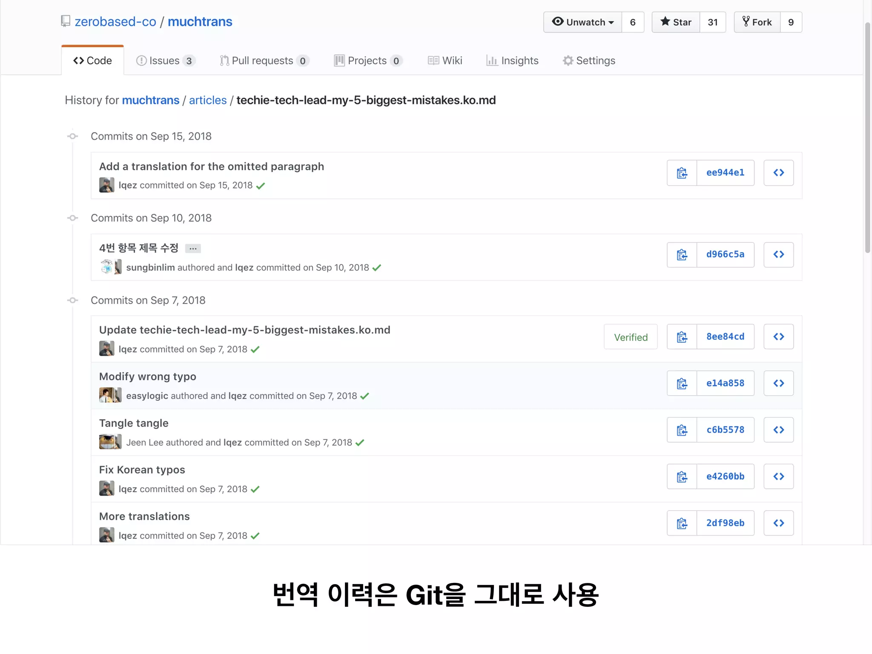Open commit hash c6b5578

pos(726,430)
